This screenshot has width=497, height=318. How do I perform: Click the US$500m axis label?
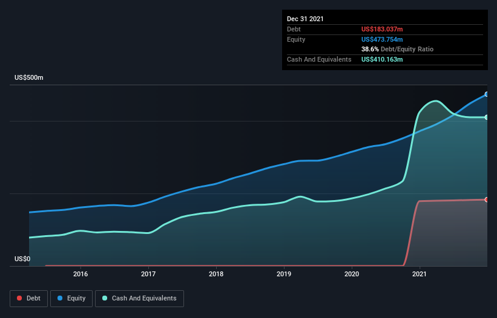[x=29, y=78]
